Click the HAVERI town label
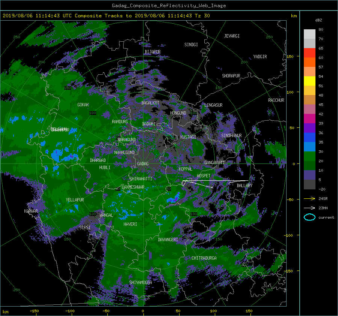The height and width of the screenshot is (316, 338). coord(130,224)
